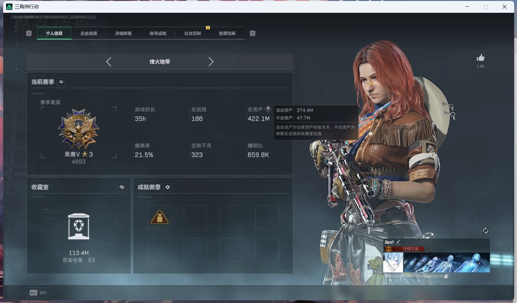Screen dimensions: 517x303
Task: Click the 总资产 422.1M value
Action: coord(258,119)
